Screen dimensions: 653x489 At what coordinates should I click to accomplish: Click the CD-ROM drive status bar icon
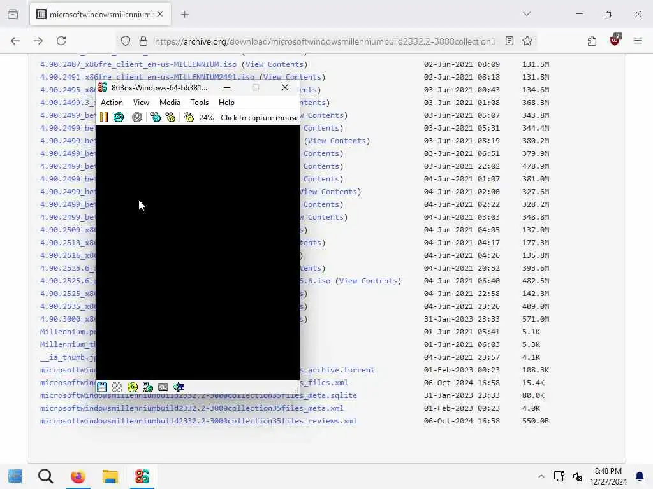point(133,387)
